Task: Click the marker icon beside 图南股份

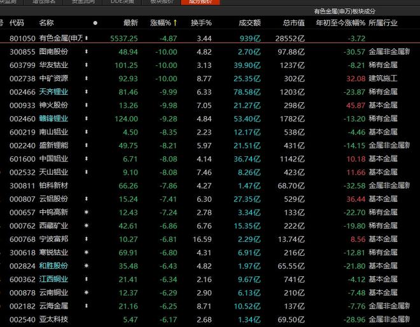Action: point(87,51)
